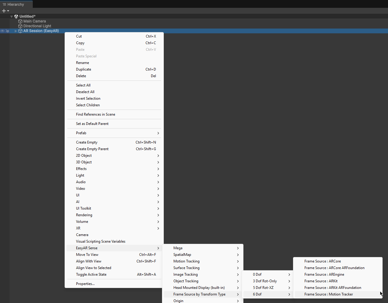The height and width of the screenshot is (303, 388).
Task: Click the AR Session (EasyAR) cube icon
Action: [20, 31]
